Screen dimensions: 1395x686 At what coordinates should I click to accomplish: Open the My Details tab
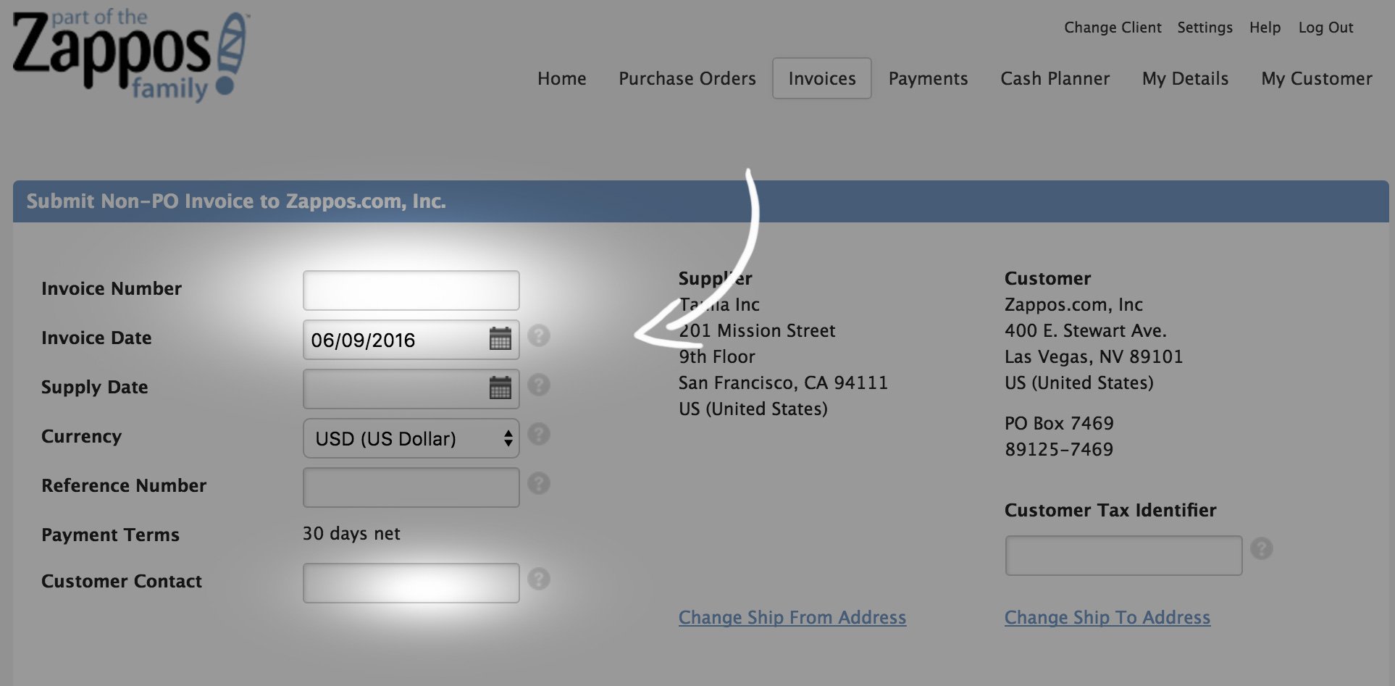tap(1186, 78)
